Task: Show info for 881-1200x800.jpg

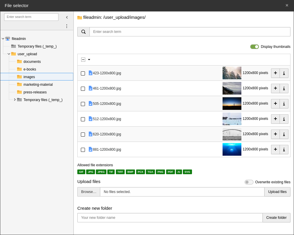Action: coord(284,149)
